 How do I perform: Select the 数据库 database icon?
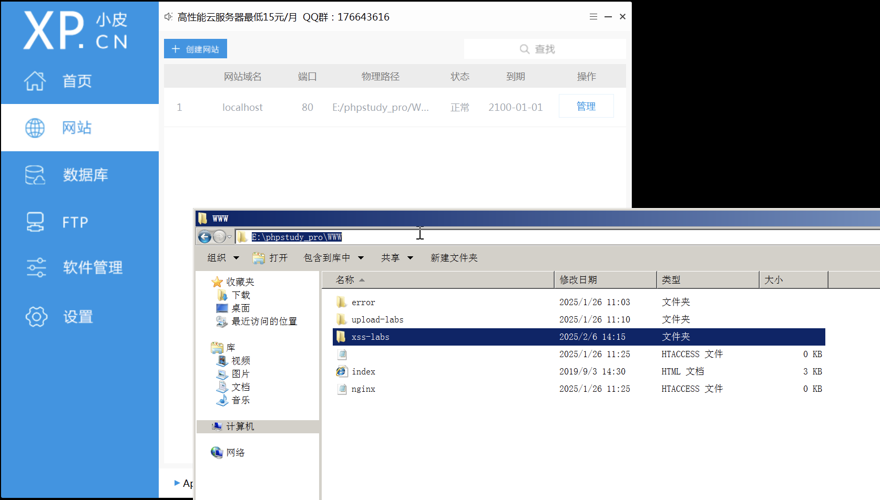pos(35,175)
